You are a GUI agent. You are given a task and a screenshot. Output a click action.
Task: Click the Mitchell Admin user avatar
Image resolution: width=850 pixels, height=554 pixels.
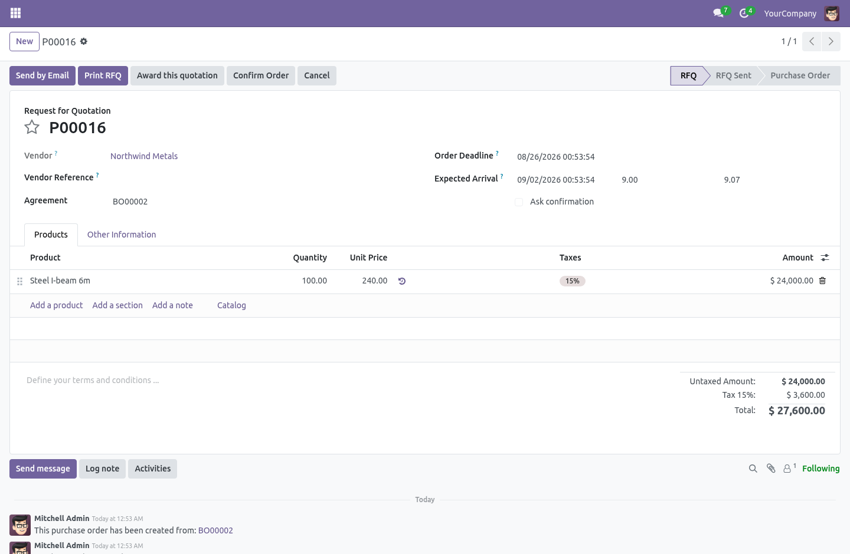(x=832, y=13)
